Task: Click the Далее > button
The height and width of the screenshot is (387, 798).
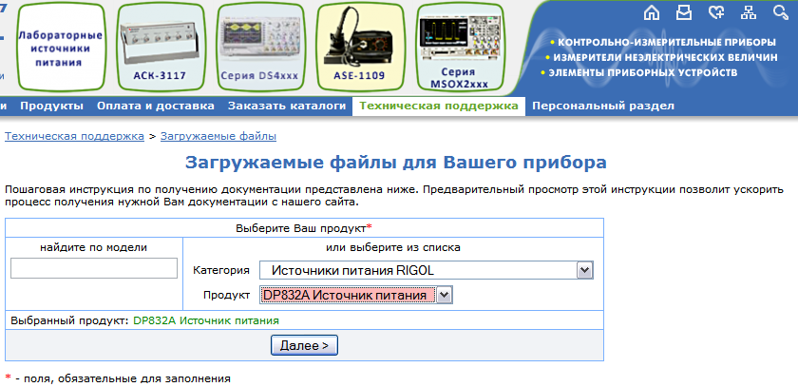Action: coord(304,345)
